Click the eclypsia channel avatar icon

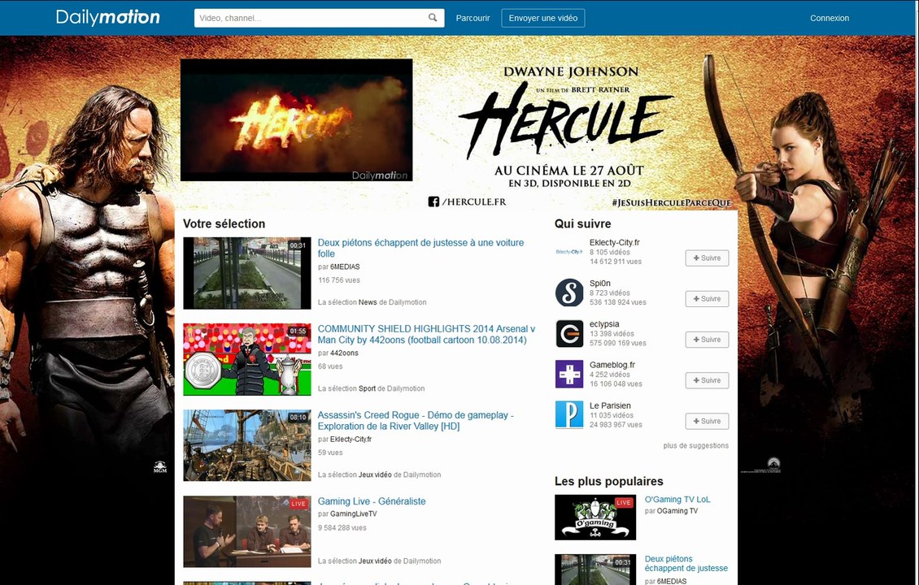[569, 333]
